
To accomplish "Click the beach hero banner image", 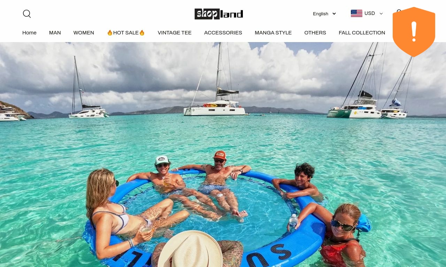I will tap(223, 155).
